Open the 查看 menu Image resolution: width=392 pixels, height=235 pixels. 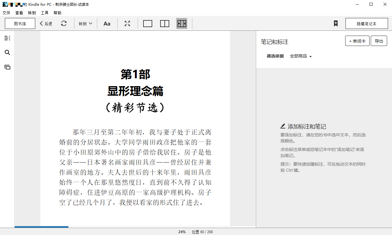(19, 13)
